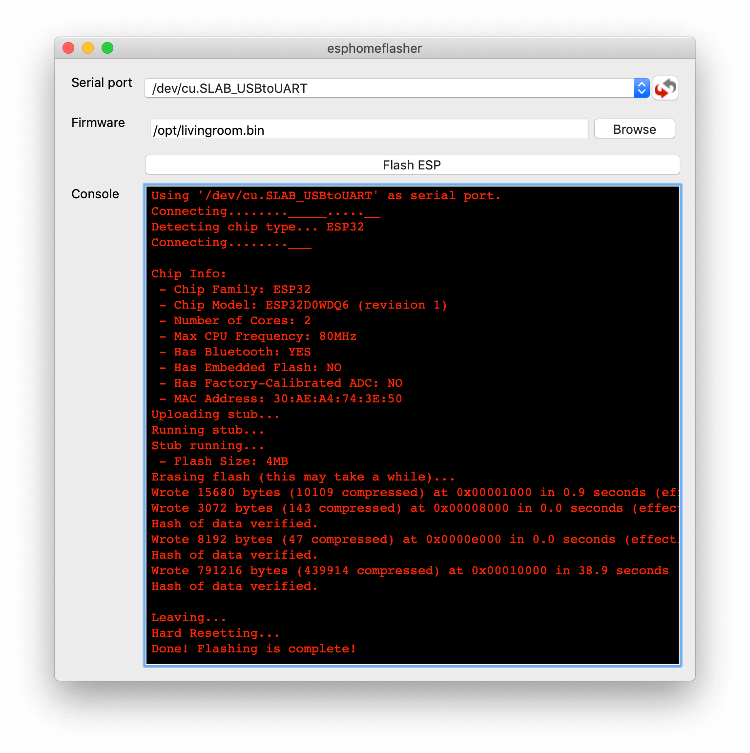This screenshot has width=750, height=753.
Task: Click the esphomeflasher window title
Action: (x=375, y=48)
